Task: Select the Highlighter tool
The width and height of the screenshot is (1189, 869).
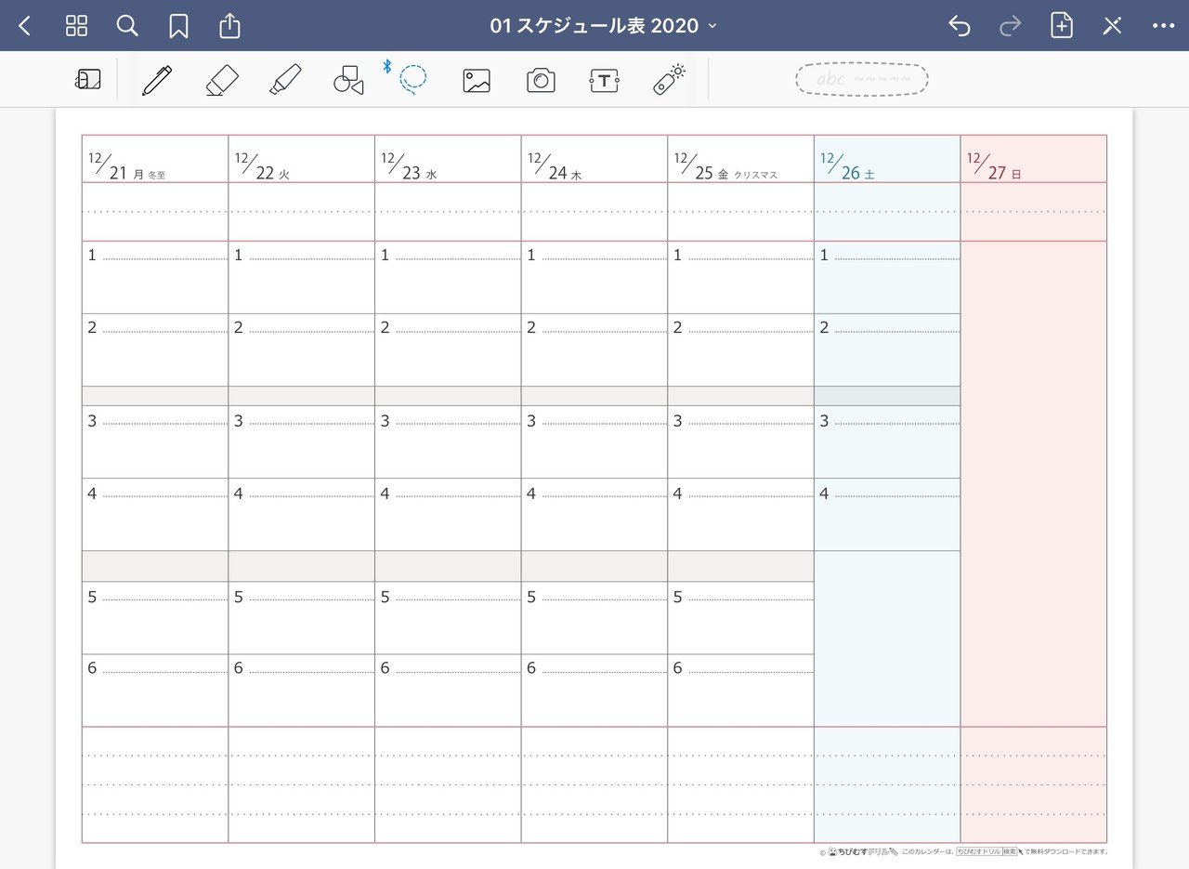Action: tap(285, 80)
